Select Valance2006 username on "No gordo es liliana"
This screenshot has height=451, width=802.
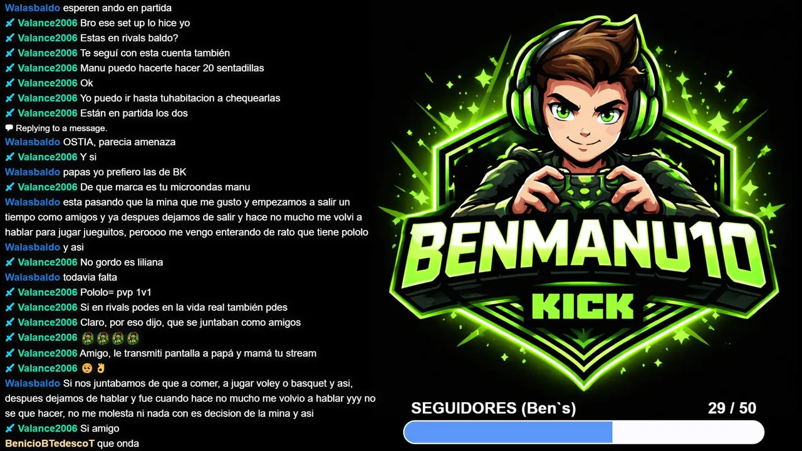48,262
